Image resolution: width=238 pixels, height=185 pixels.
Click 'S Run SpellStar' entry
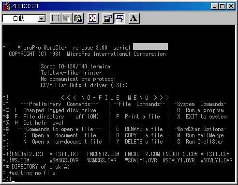[200, 142]
